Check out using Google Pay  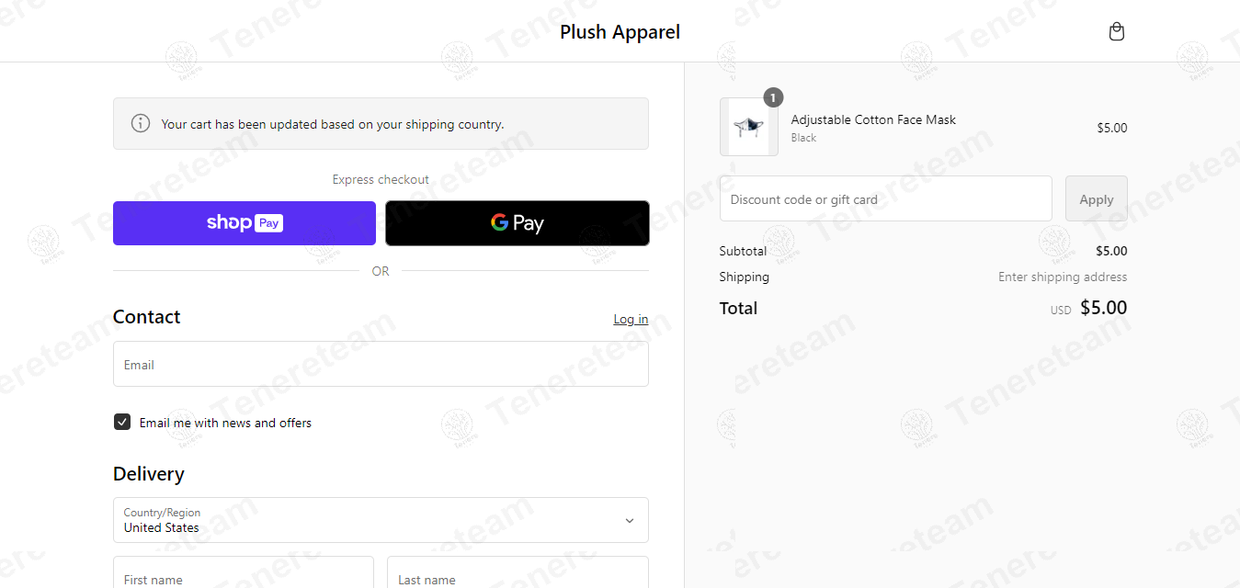pyautogui.click(x=517, y=223)
